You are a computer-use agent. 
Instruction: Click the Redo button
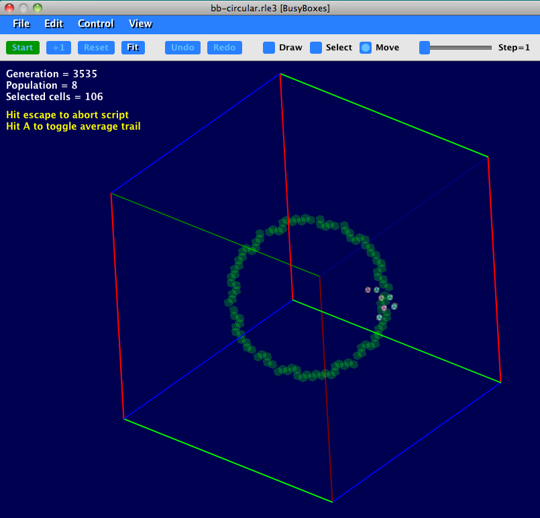(x=225, y=48)
